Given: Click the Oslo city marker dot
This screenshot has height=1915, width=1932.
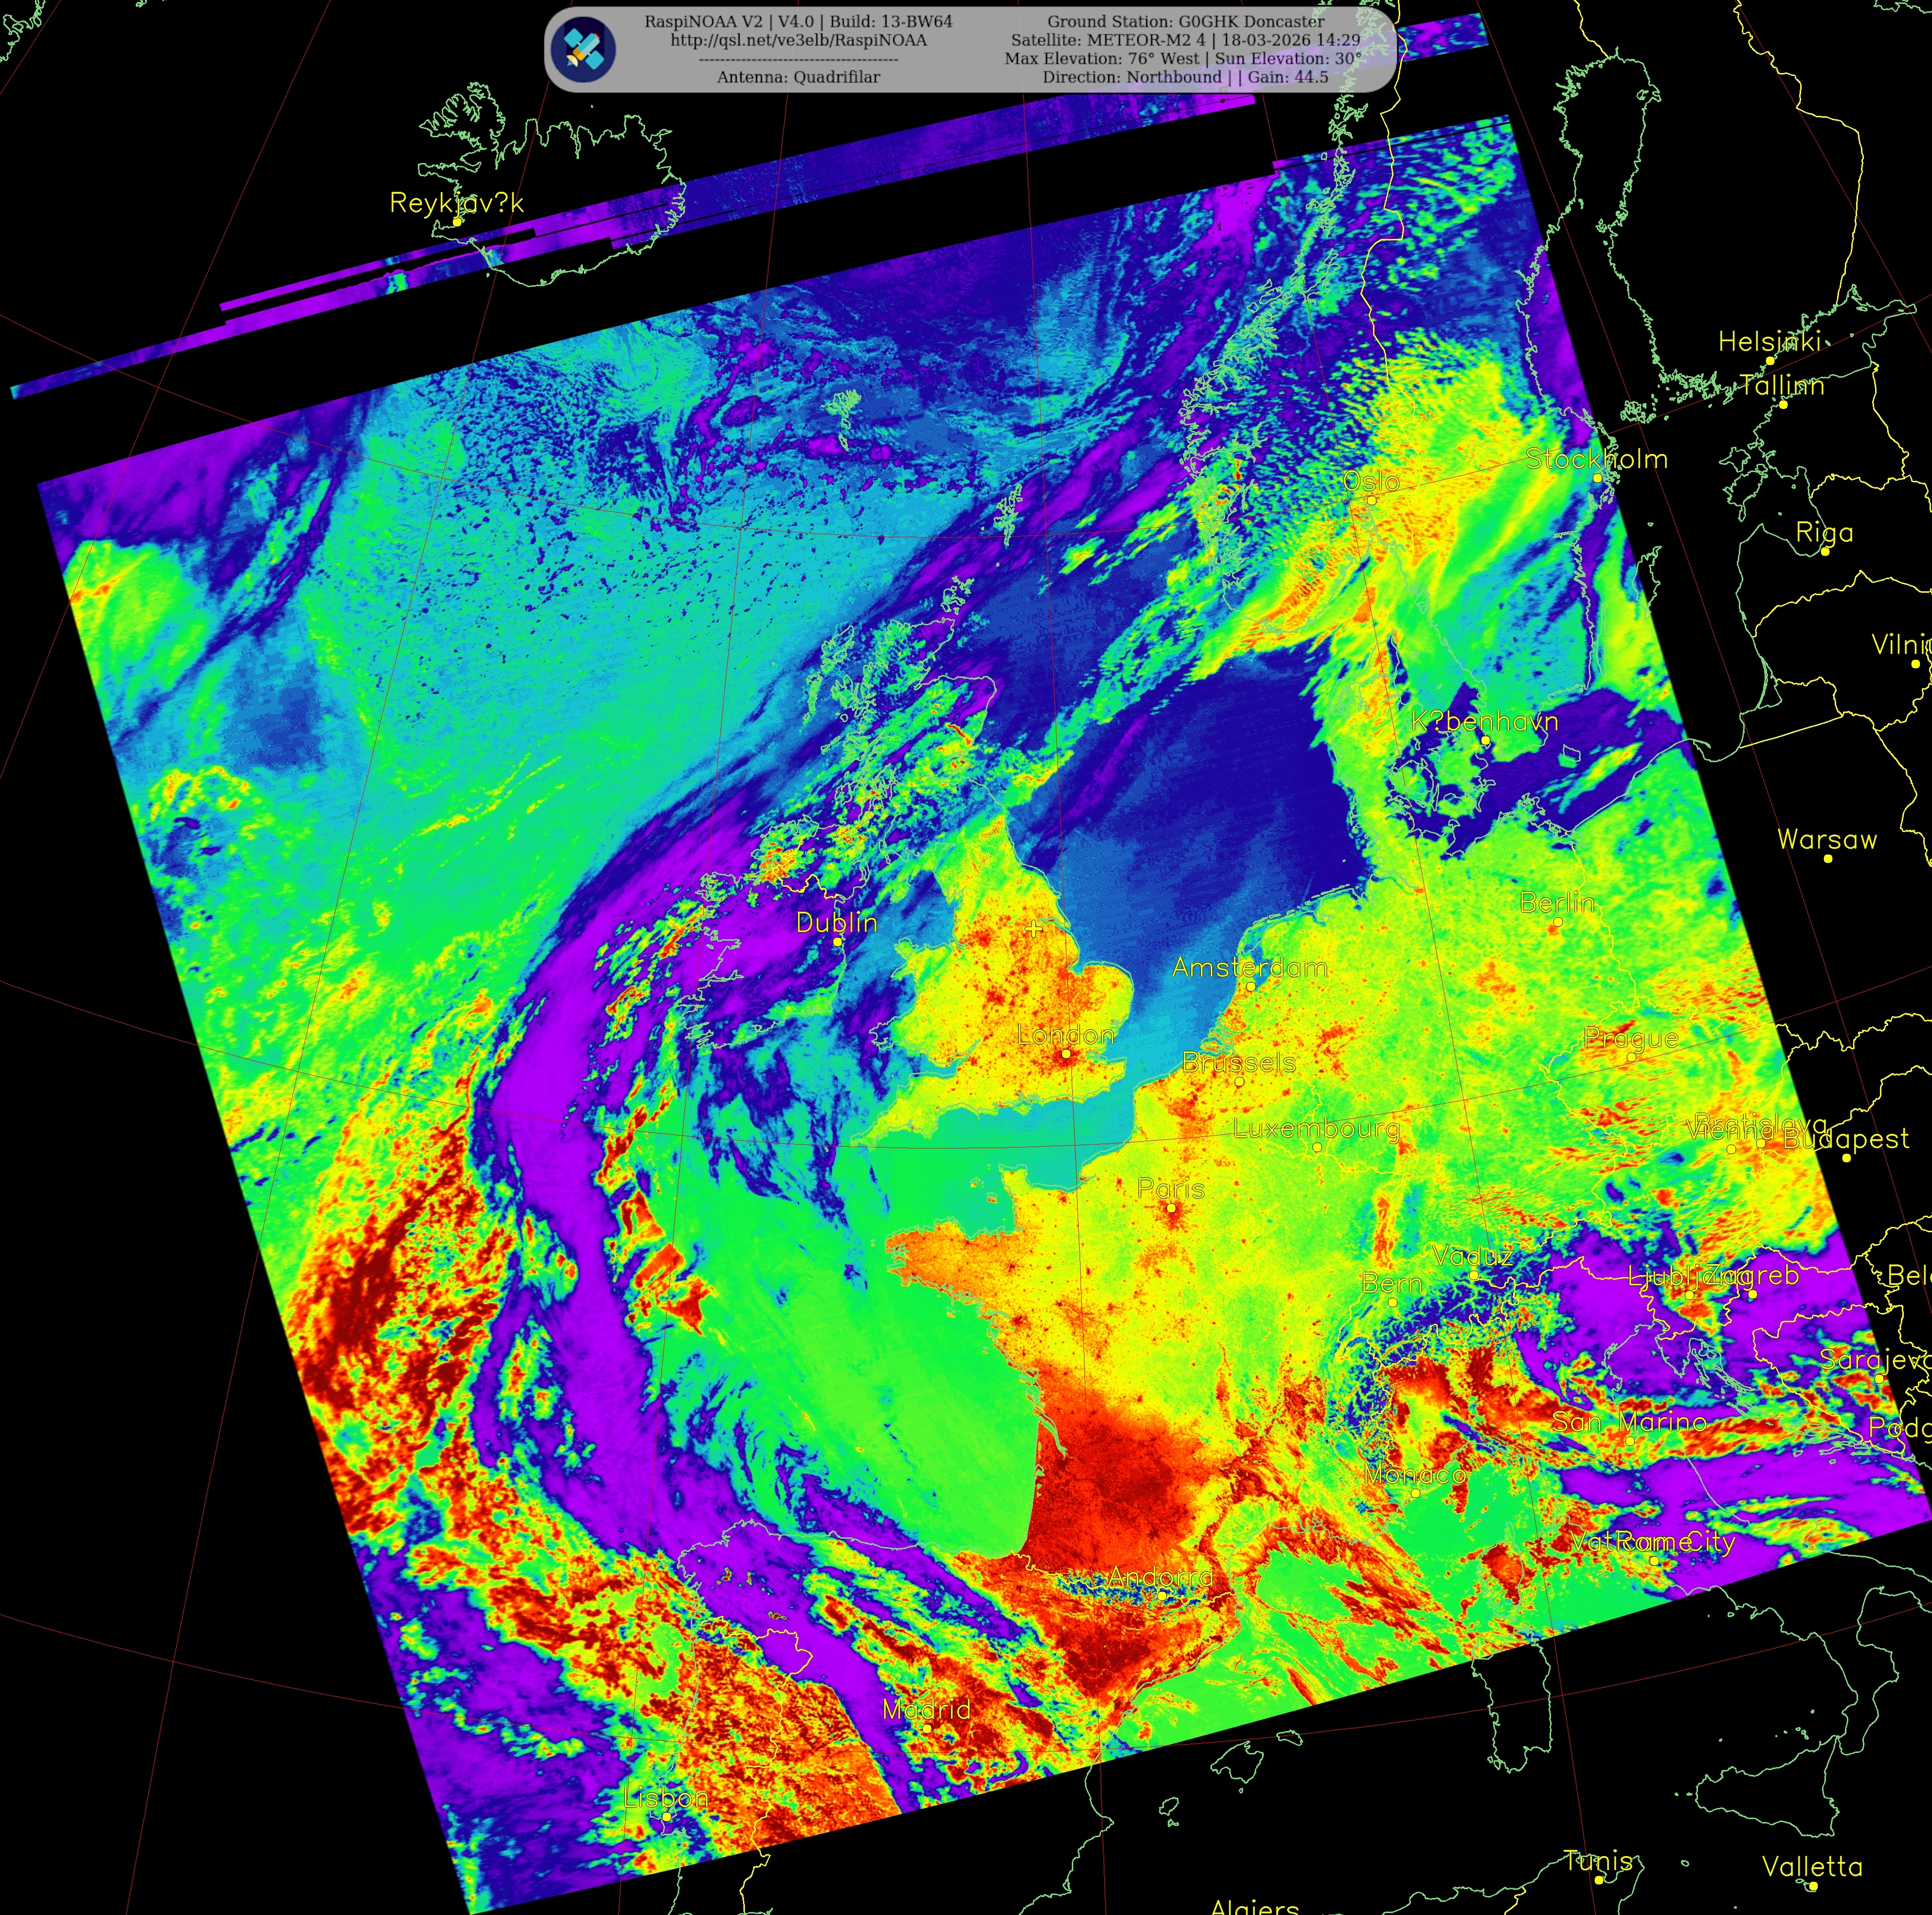Looking at the screenshot, I should coord(1372,500).
